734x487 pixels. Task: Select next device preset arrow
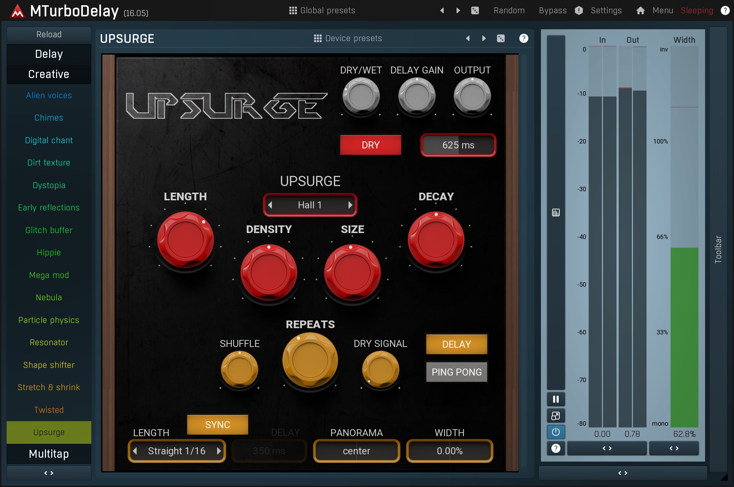point(484,38)
